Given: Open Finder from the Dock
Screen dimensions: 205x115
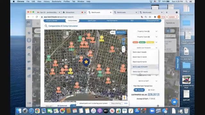Looking at the screenshot, I should click(19, 111).
